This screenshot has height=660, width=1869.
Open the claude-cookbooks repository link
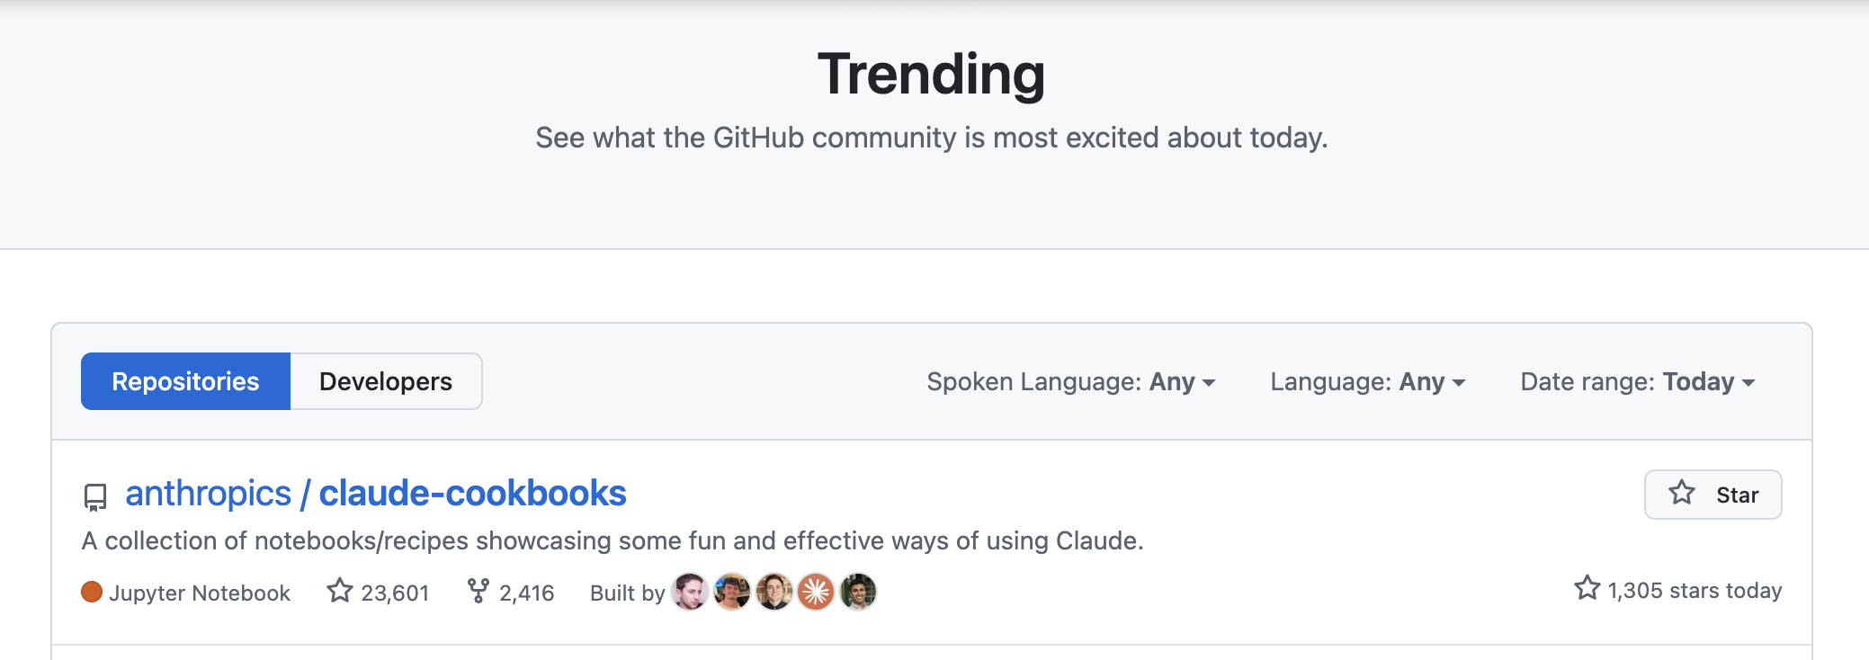tap(472, 494)
